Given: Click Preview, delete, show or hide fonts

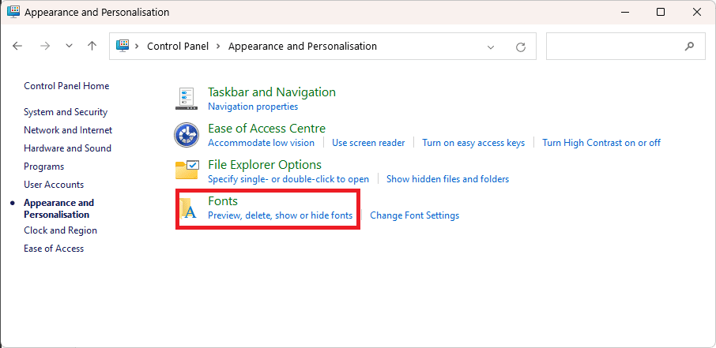Looking at the screenshot, I should pos(281,215).
